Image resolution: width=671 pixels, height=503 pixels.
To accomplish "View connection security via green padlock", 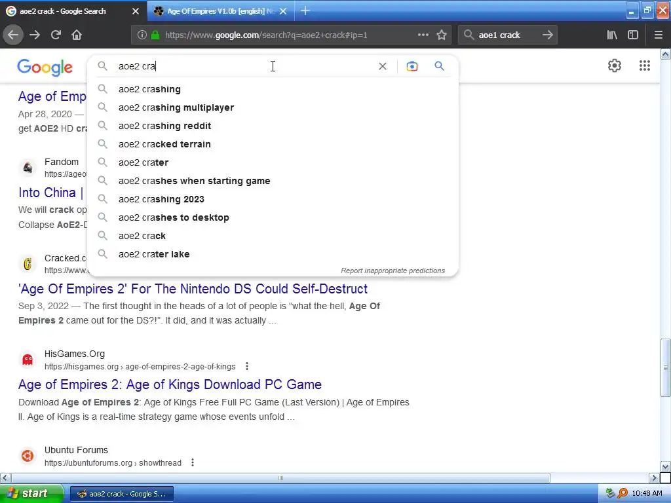I will (155, 35).
